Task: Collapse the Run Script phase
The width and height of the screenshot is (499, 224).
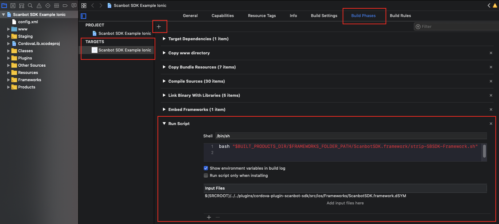Action: point(164,124)
